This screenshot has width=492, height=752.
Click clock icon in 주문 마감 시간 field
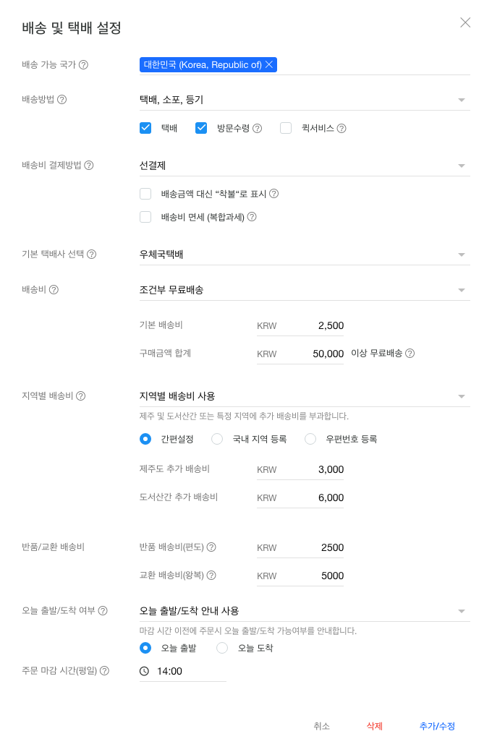(x=144, y=672)
